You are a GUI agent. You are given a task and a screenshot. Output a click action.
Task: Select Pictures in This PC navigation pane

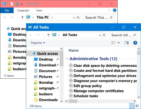coord(17,52)
